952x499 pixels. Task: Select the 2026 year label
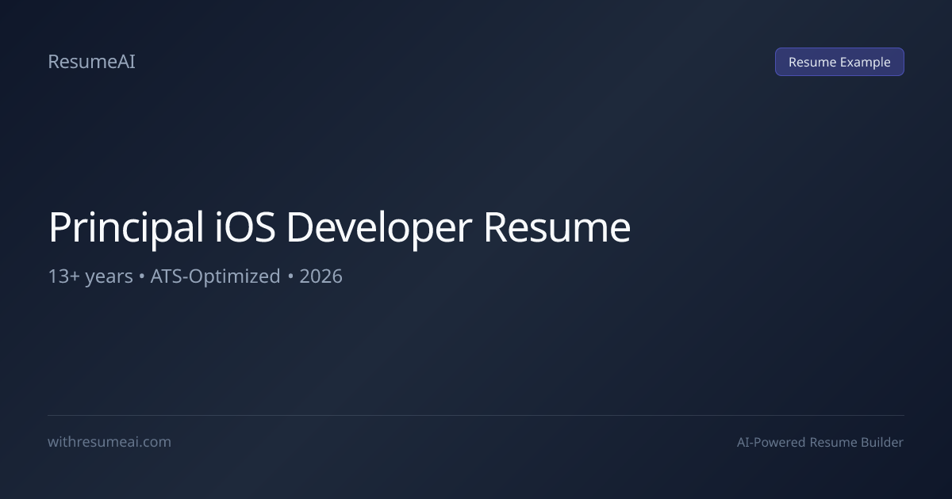click(321, 276)
